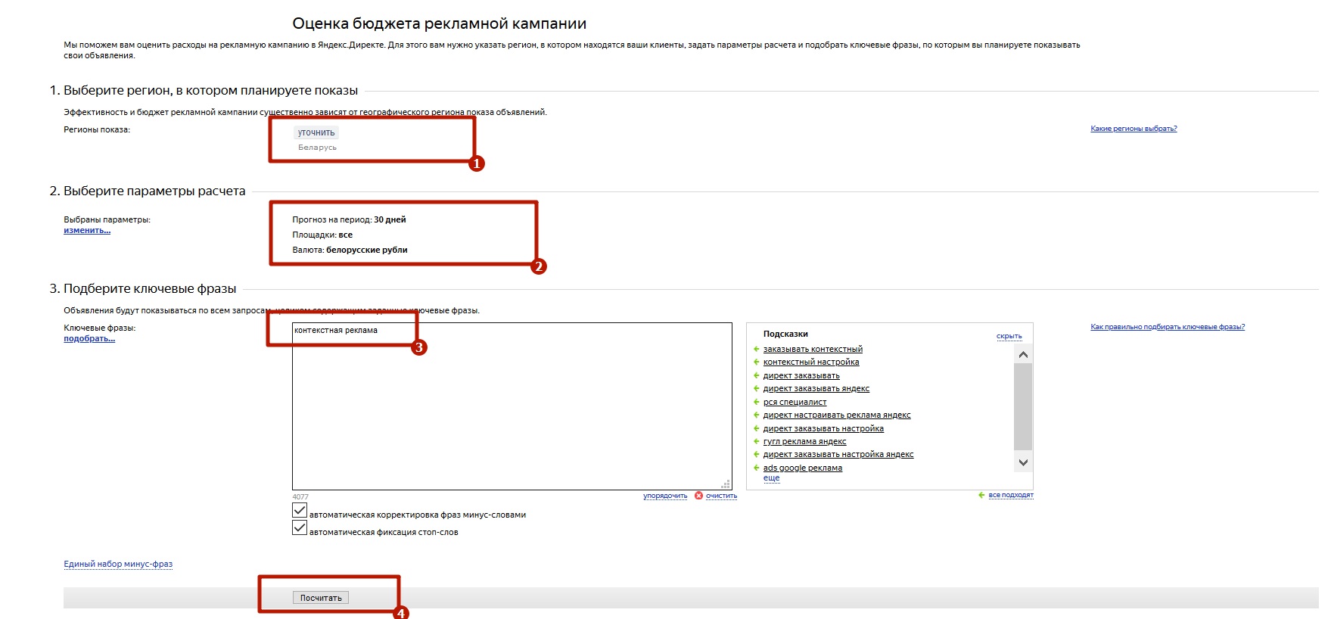This screenshot has height=619, width=1331.
Task: Click the green arrow beside 'директ заказывать'
Action: (x=756, y=375)
